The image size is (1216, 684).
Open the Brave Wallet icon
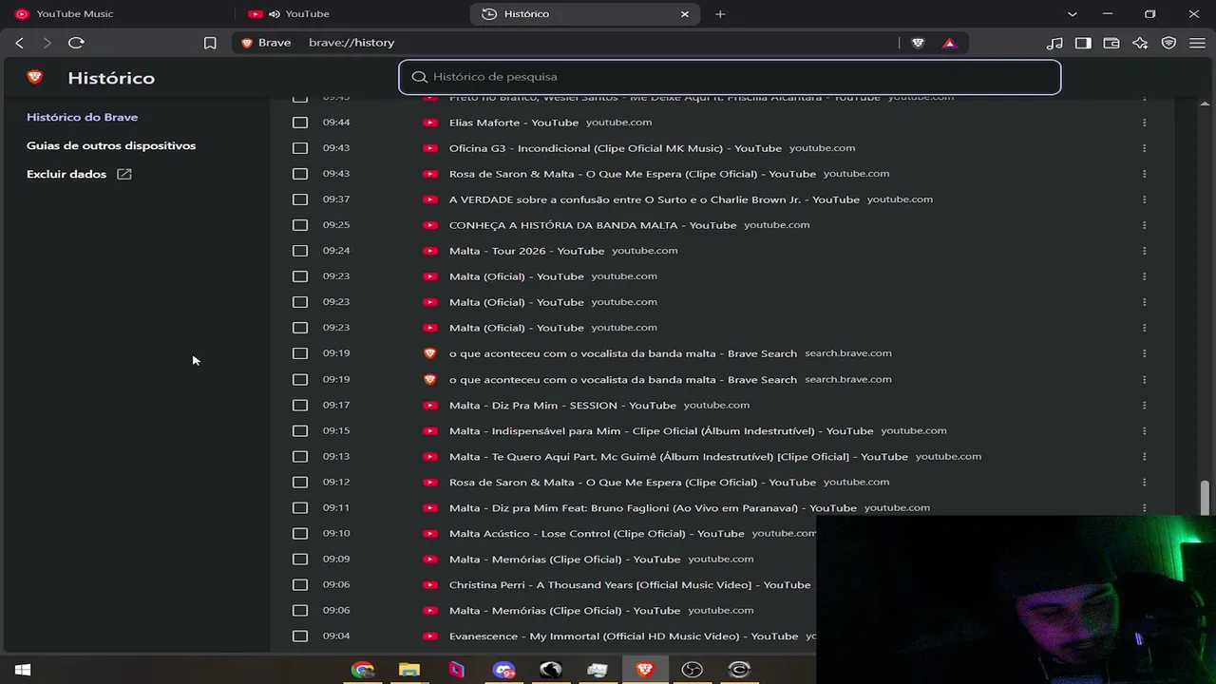point(1111,43)
